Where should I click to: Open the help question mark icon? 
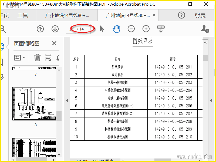click(x=181, y=15)
